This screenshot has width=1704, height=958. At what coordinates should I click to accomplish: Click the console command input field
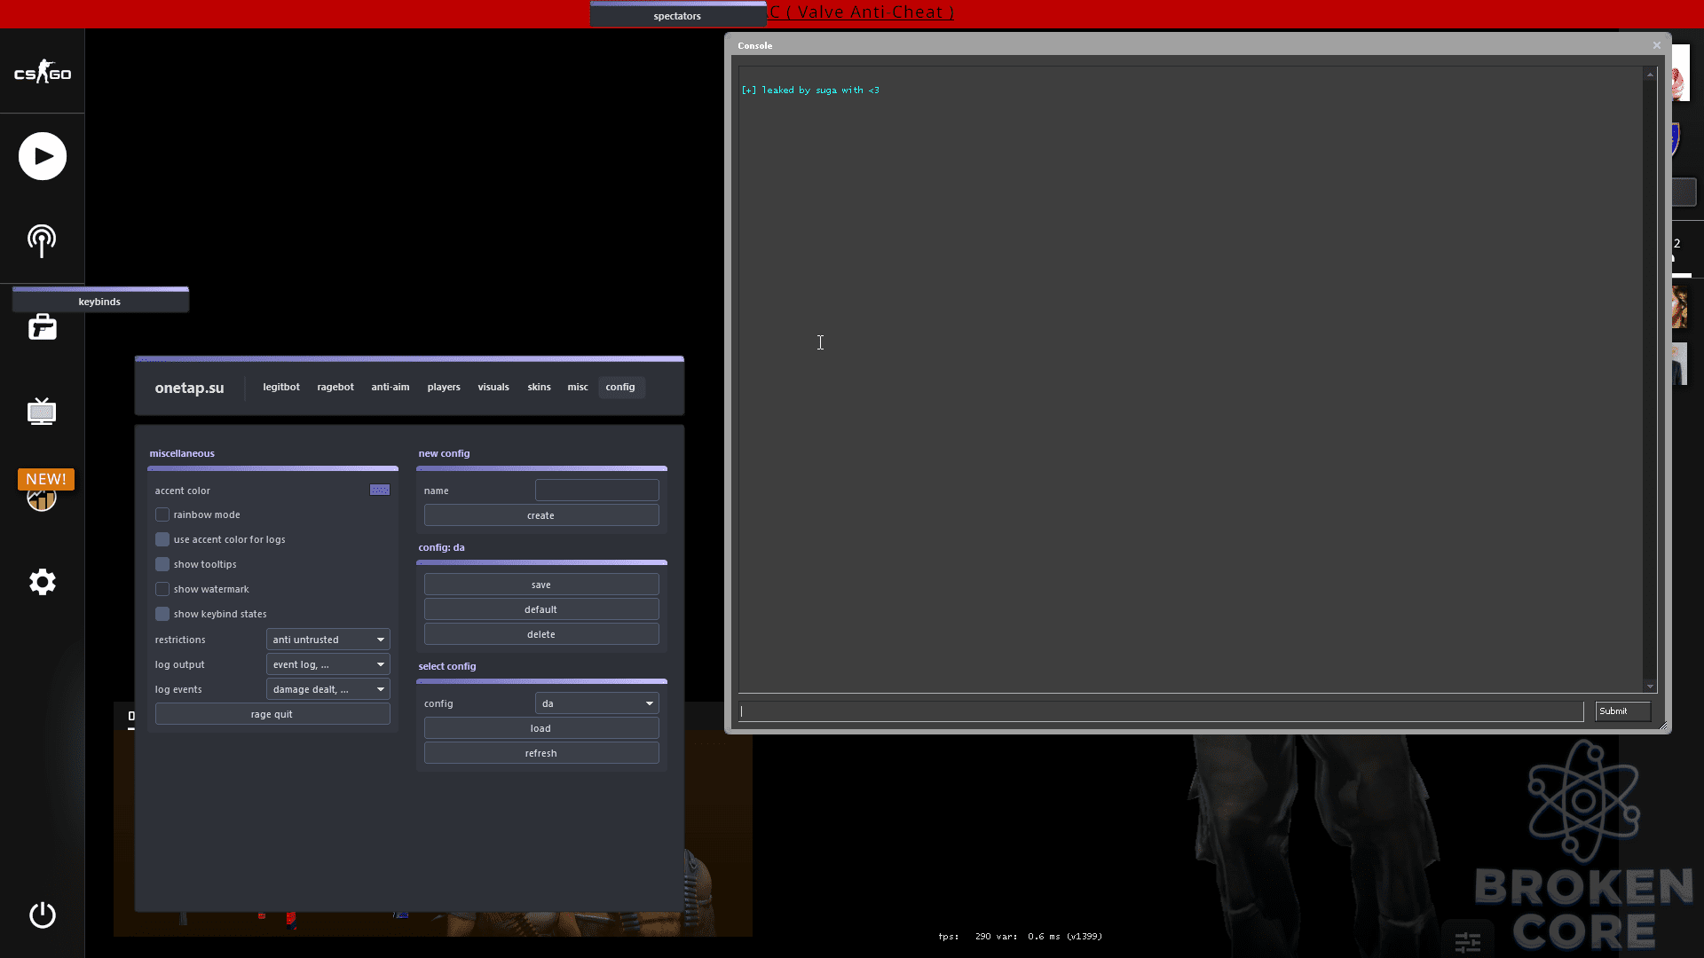coord(1161,711)
